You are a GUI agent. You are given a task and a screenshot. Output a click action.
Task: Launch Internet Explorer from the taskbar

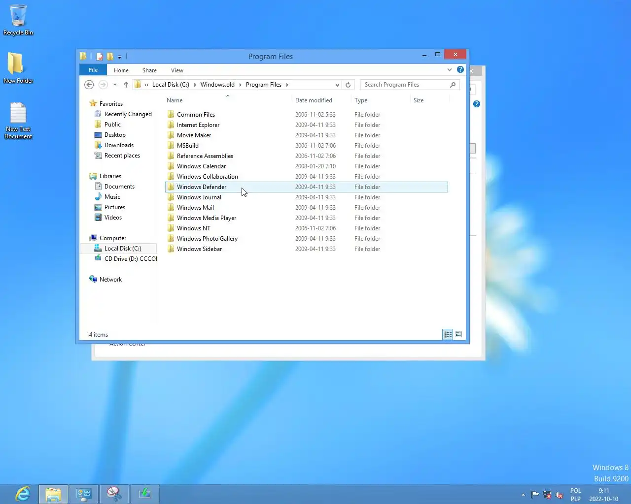[x=23, y=494]
